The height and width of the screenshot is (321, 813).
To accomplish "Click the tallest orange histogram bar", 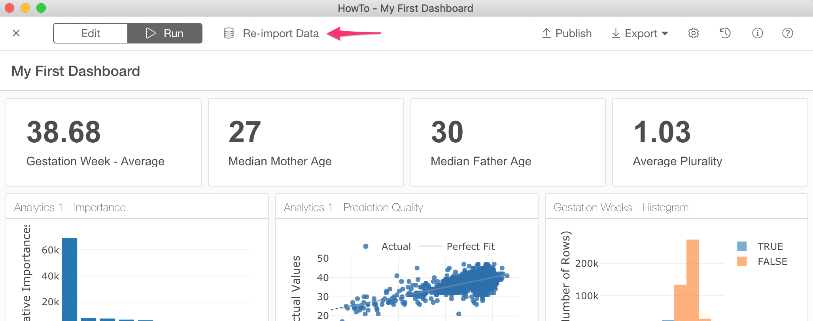I will tap(693, 280).
